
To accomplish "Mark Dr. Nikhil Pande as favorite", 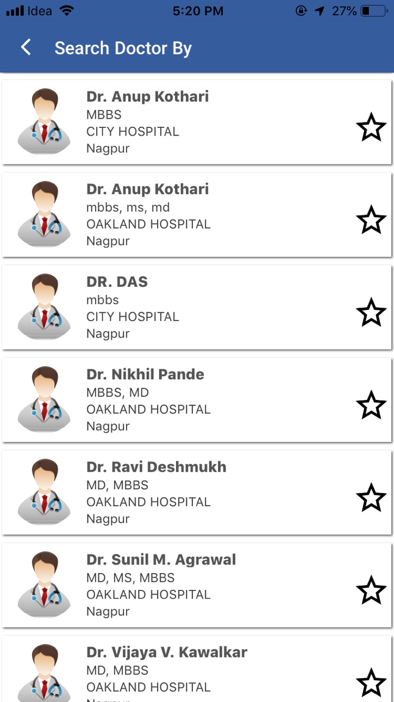I will [x=371, y=405].
